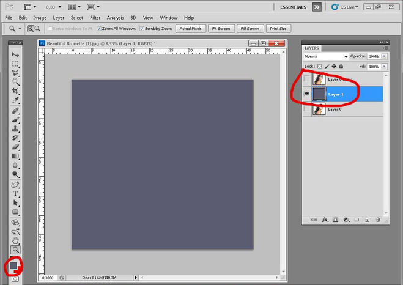Click the Fit Screen button
This screenshot has height=285, width=403.
[220, 29]
